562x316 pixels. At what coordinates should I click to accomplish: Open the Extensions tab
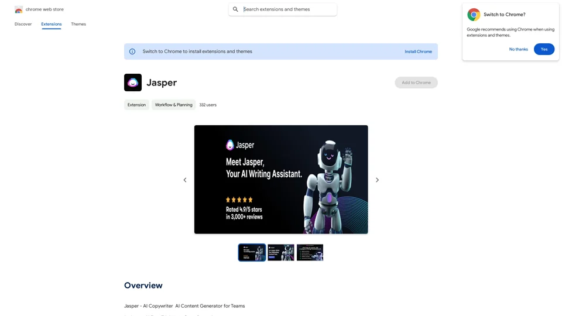point(52,24)
